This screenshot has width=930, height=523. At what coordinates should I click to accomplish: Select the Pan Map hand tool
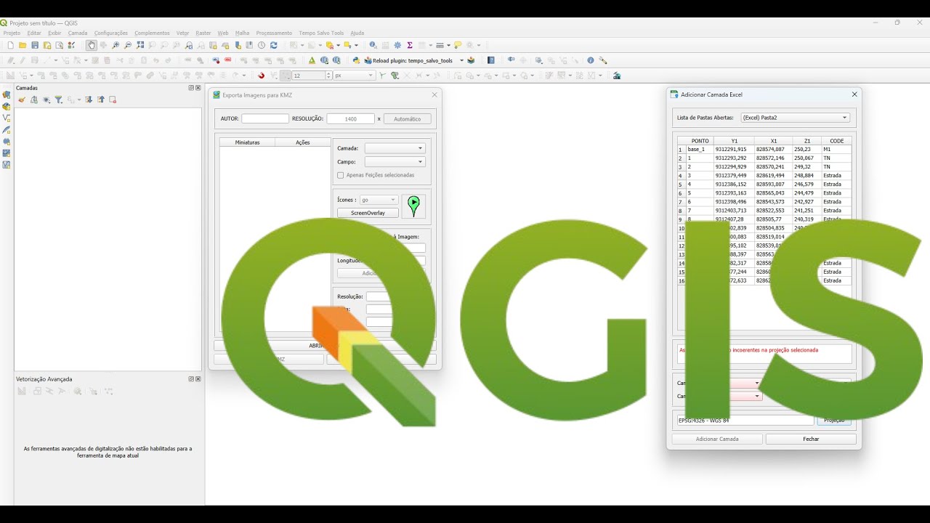pyautogui.click(x=91, y=45)
